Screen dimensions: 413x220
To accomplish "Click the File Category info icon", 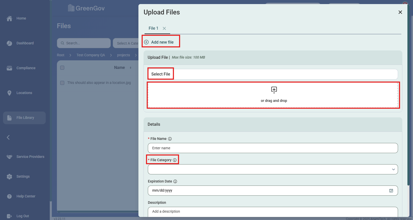I will (175, 160).
